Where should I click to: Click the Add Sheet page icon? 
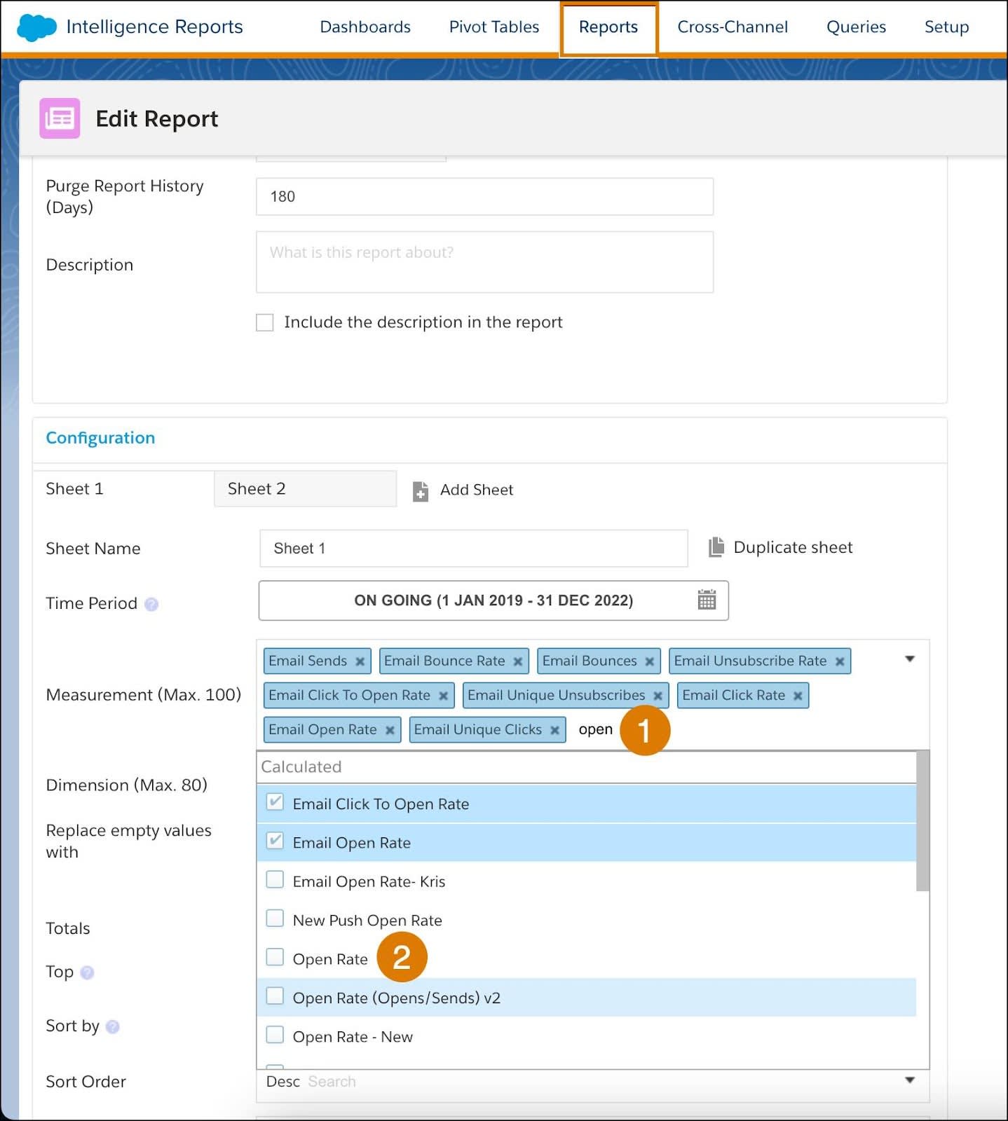coord(421,490)
